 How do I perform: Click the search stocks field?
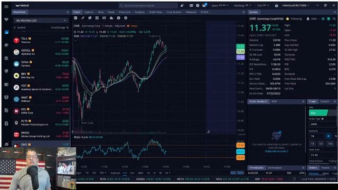pyautogui.click(x=148, y=6)
